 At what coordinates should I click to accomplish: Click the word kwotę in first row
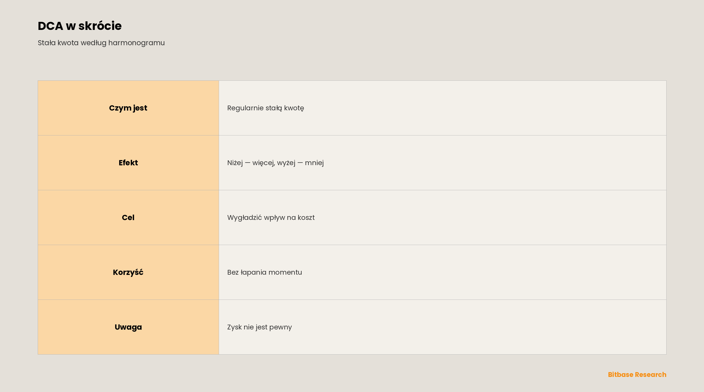click(x=294, y=108)
